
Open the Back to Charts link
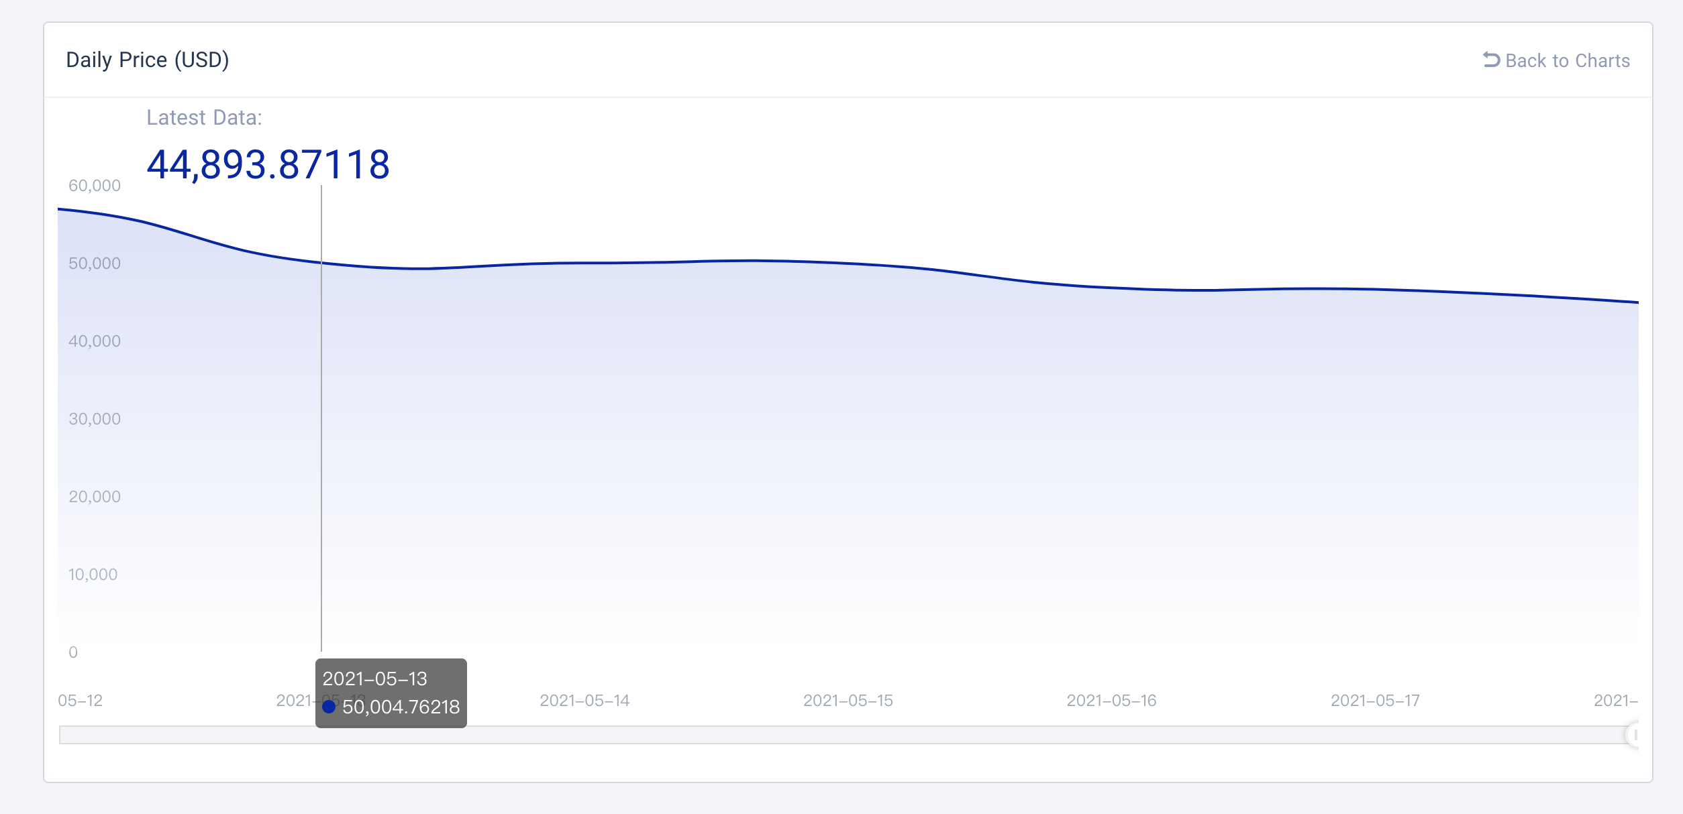pos(1556,60)
